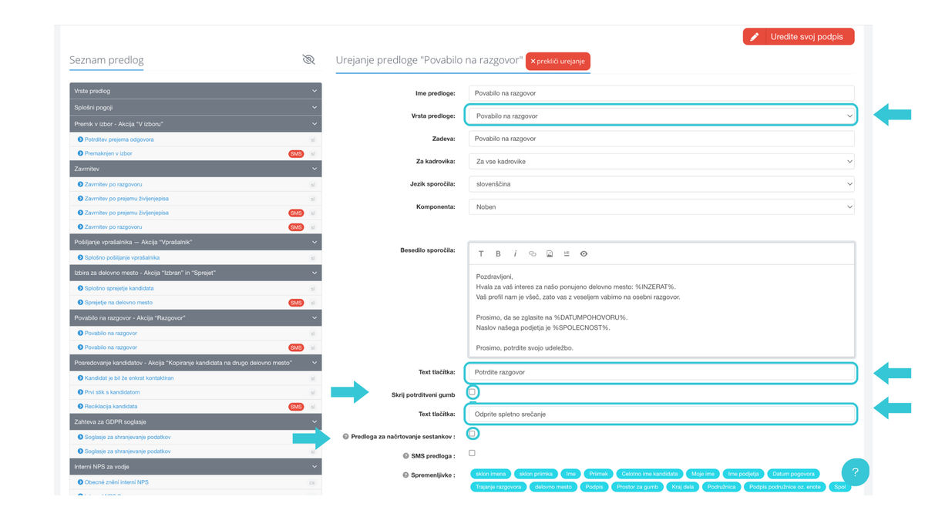This screenshot has width=925, height=520.
Task: Hide the template list with crossed-eye icon
Action: tap(309, 59)
